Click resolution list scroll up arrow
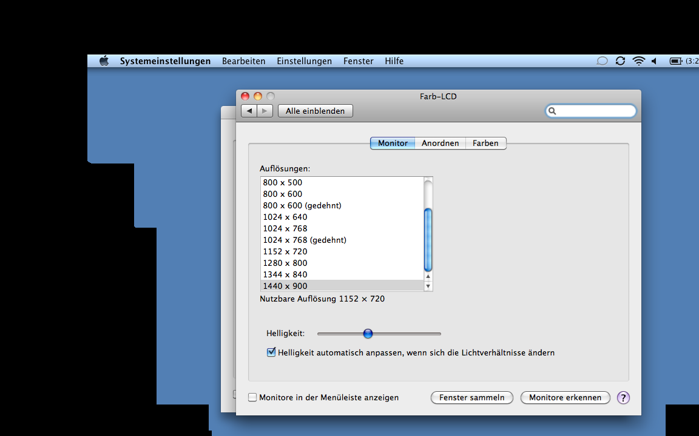 [428, 276]
